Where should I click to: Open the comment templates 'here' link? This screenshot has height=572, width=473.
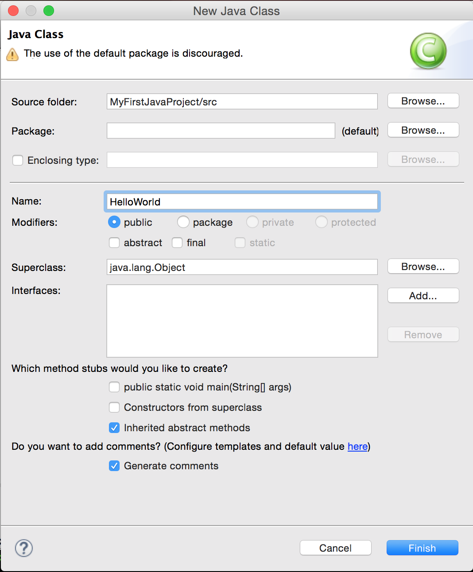point(357,446)
